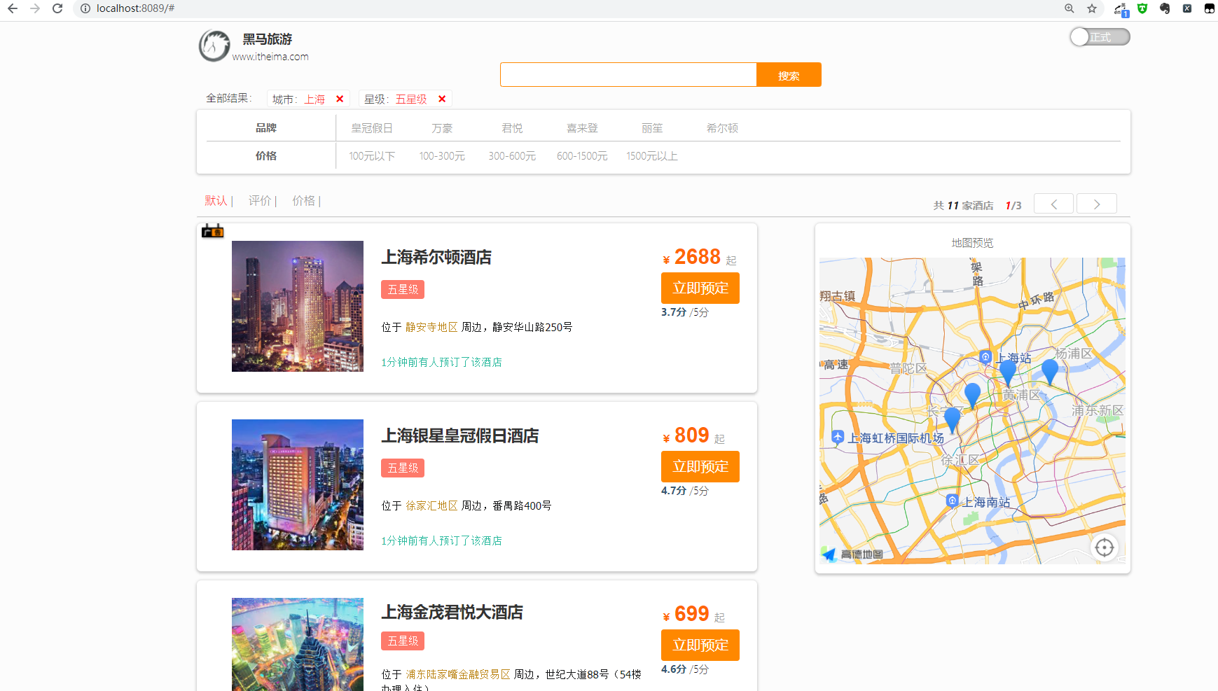Sort results by 评价
Image resolution: width=1218 pixels, height=691 pixels.
260,201
